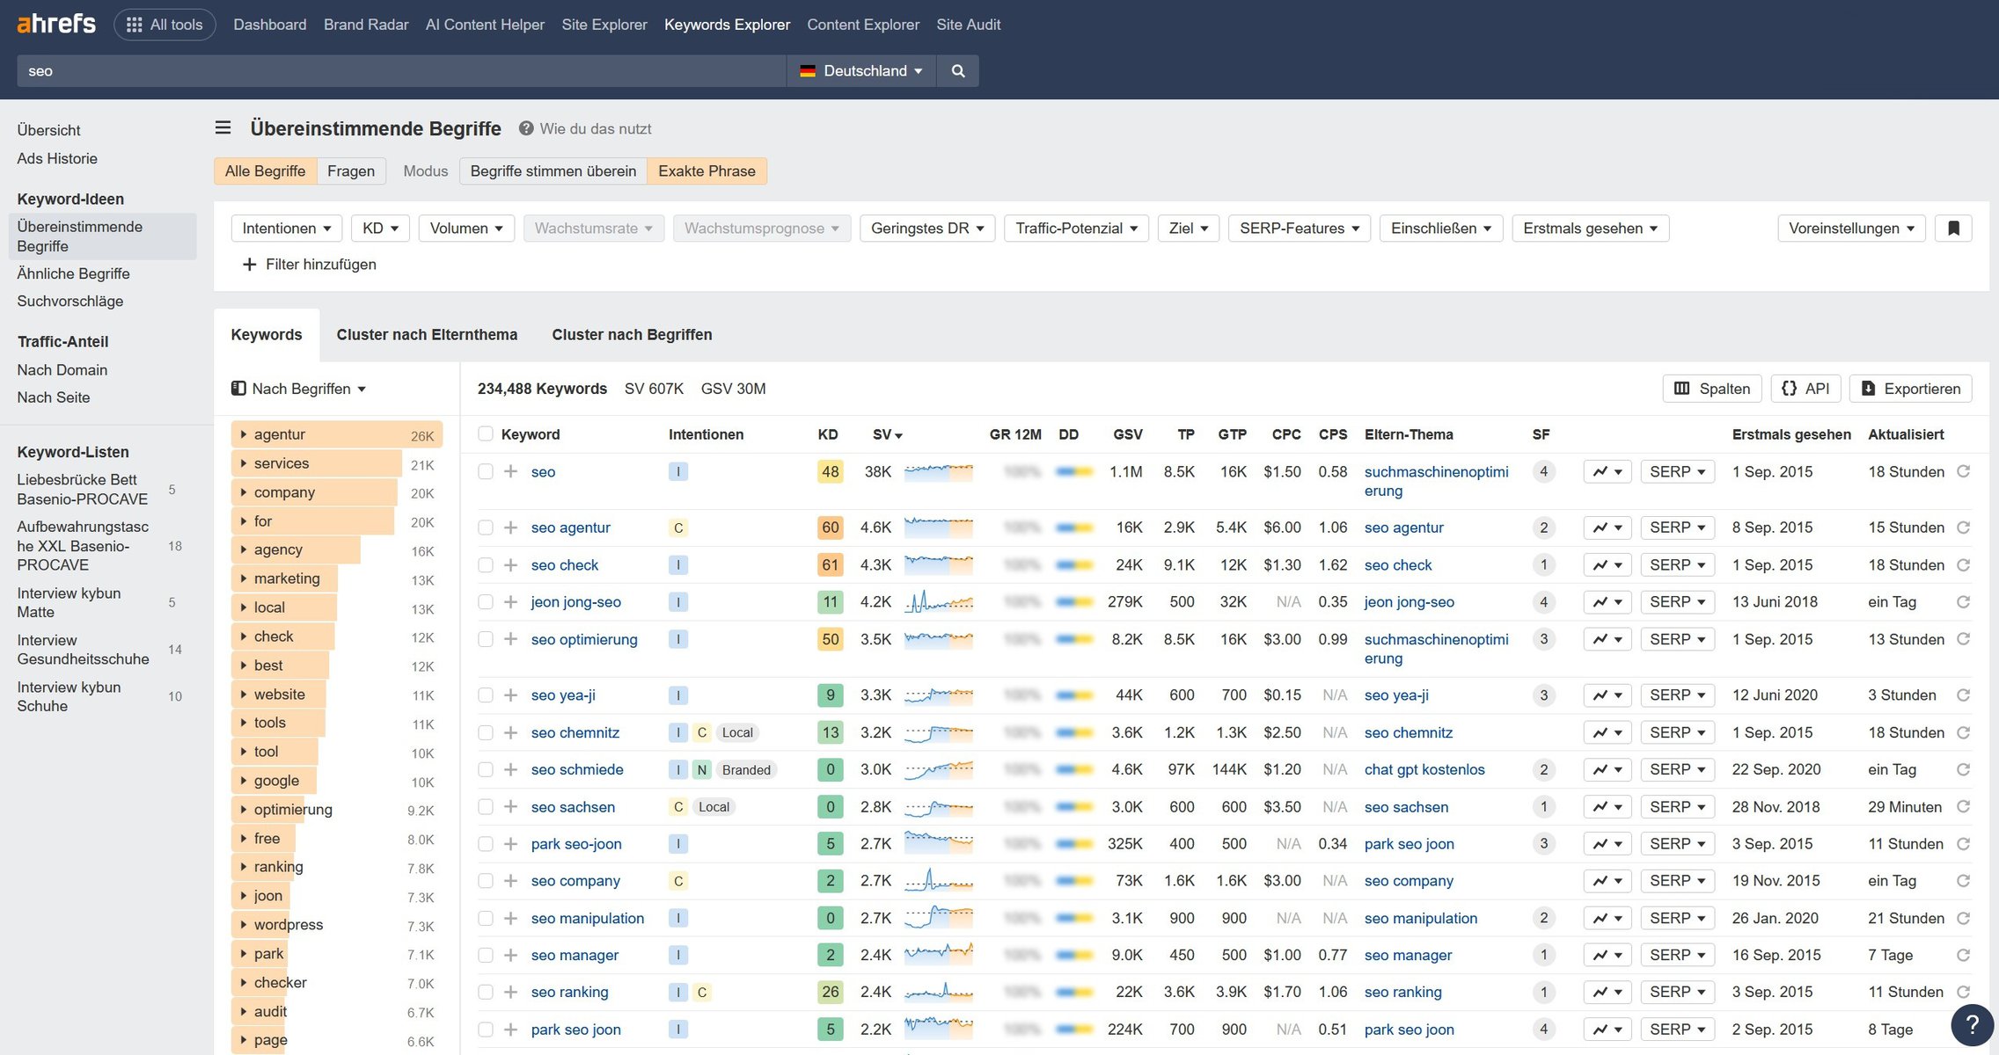Open Brand Radar in top navigation
The height and width of the screenshot is (1055, 1999).
click(366, 25)
